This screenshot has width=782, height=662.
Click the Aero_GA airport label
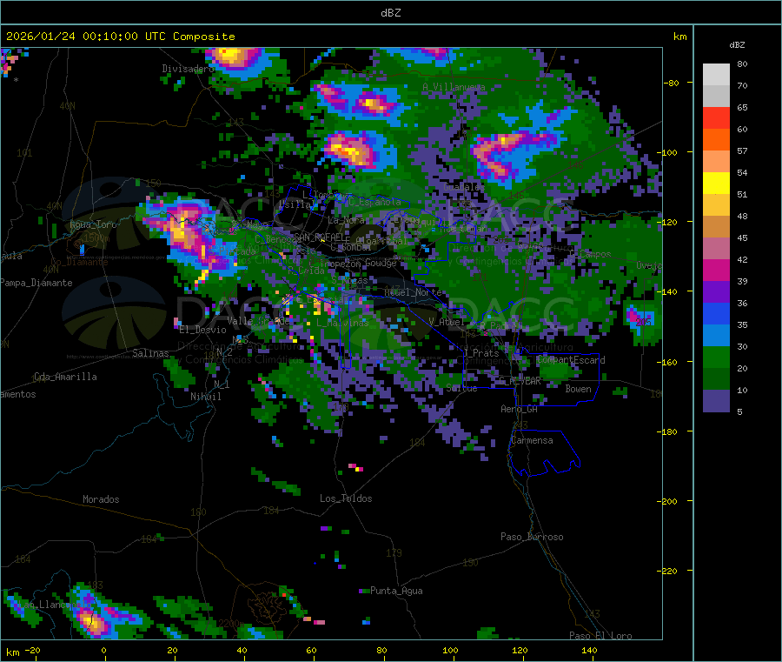click(520, 409)
